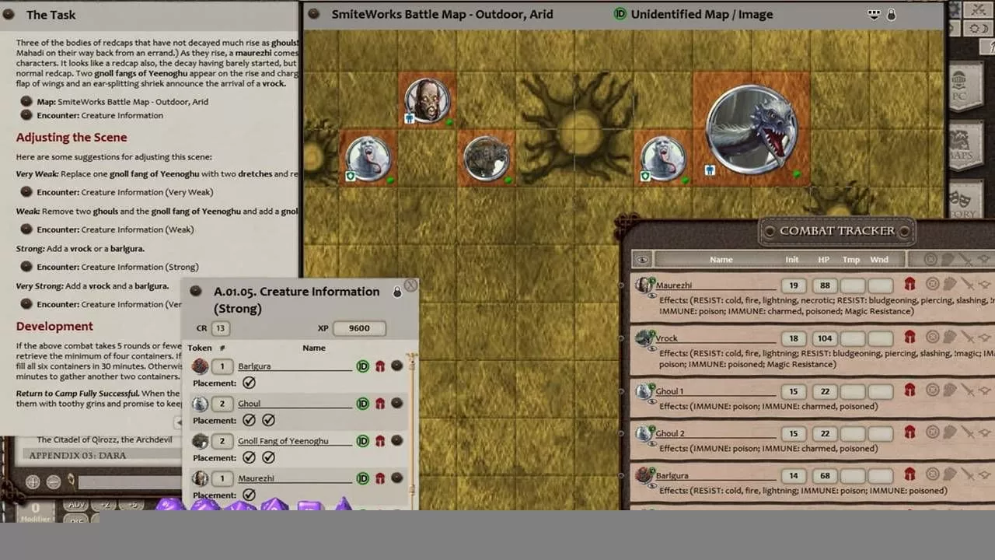The width and height of the screenshot is (995, 560).
Task: Select The Citadel of Qirozz, the Archdevil entry
Action: 105,439
